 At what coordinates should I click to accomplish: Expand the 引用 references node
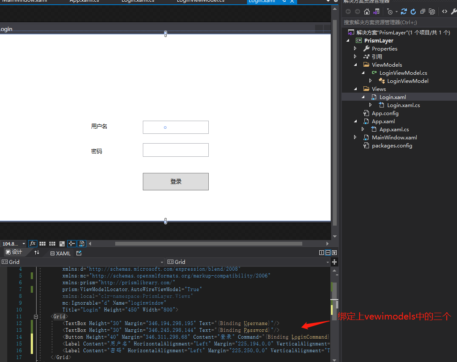pyautogui.click(x=355, y=57)
